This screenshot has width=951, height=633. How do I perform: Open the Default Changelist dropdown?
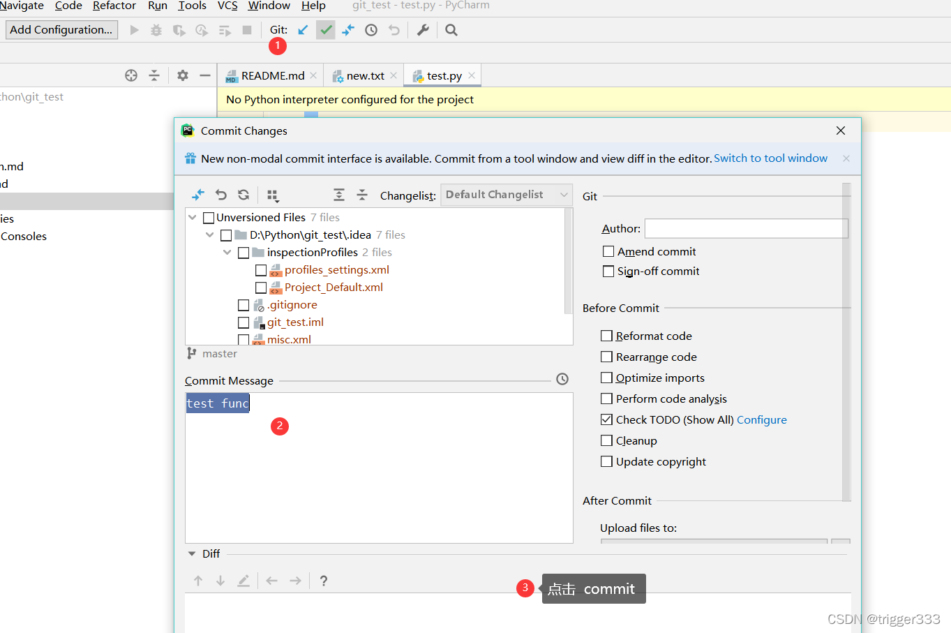click(507, 195)
